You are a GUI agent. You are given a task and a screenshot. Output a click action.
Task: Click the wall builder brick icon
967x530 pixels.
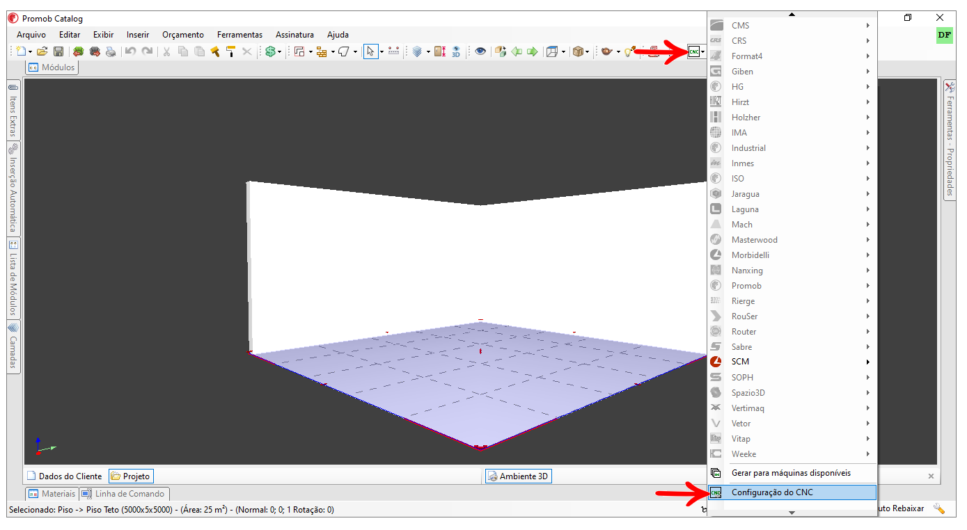(321, 51)
